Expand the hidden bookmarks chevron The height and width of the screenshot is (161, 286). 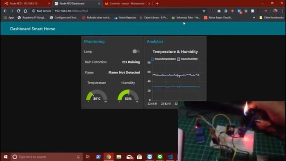tap(254, 17)
